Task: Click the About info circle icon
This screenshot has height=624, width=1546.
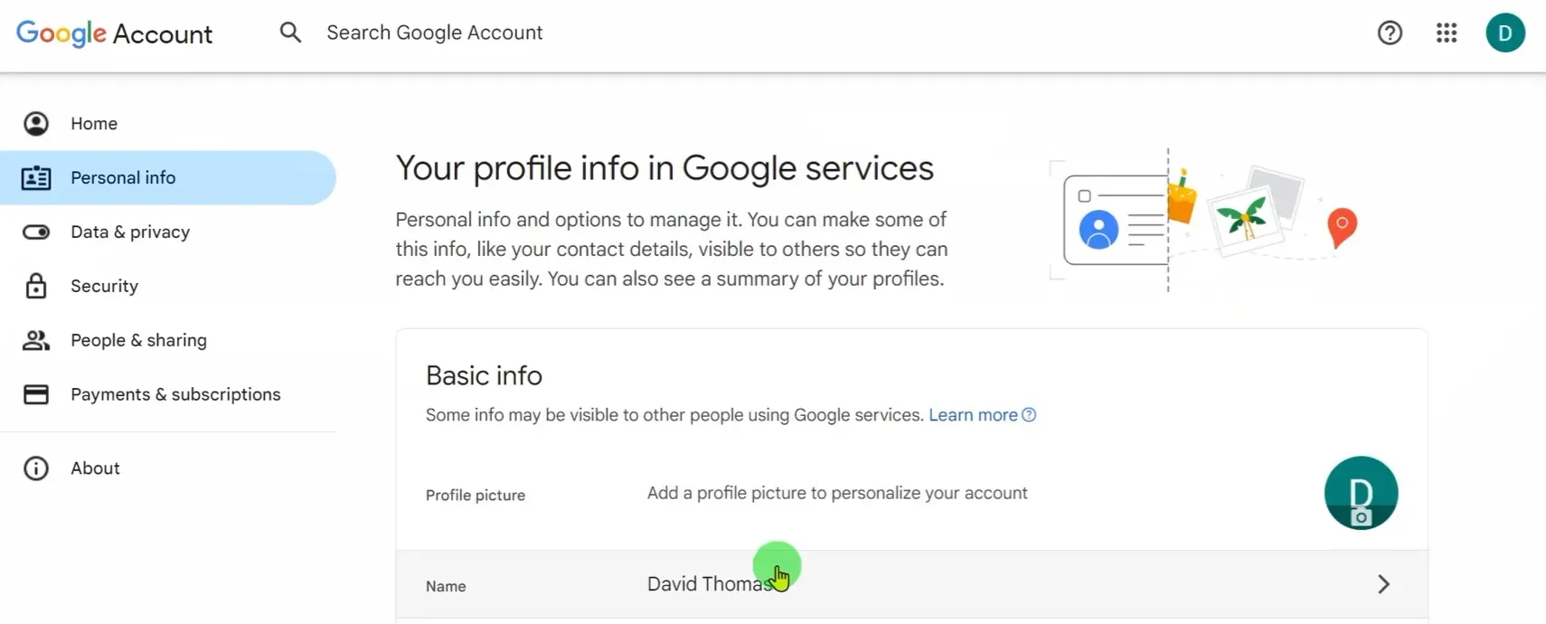Action: pos(36,468)
